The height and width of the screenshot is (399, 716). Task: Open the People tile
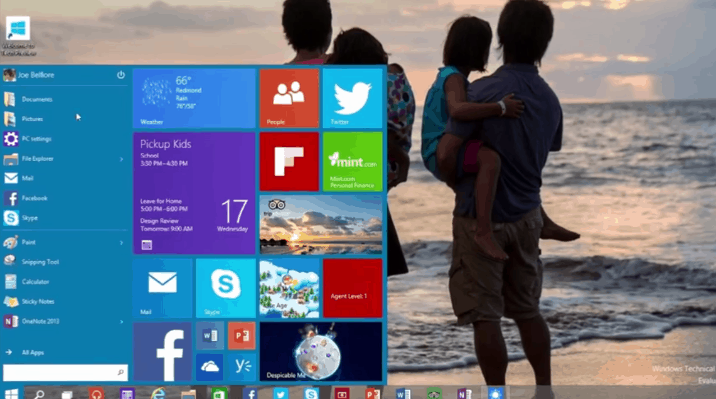point(289,99)
